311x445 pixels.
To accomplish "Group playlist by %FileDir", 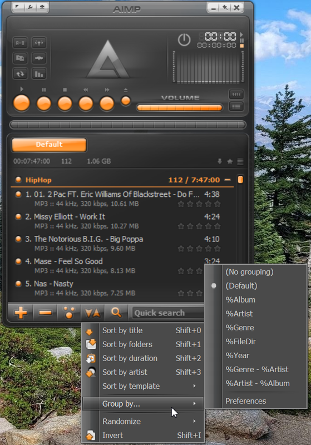I will 256,342.
